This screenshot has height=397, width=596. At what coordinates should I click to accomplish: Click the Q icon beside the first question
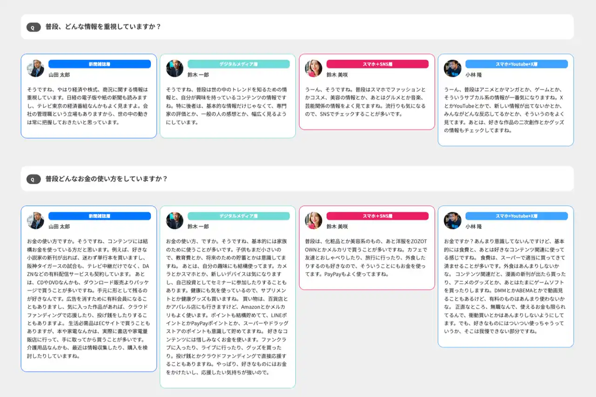point(33,27)
